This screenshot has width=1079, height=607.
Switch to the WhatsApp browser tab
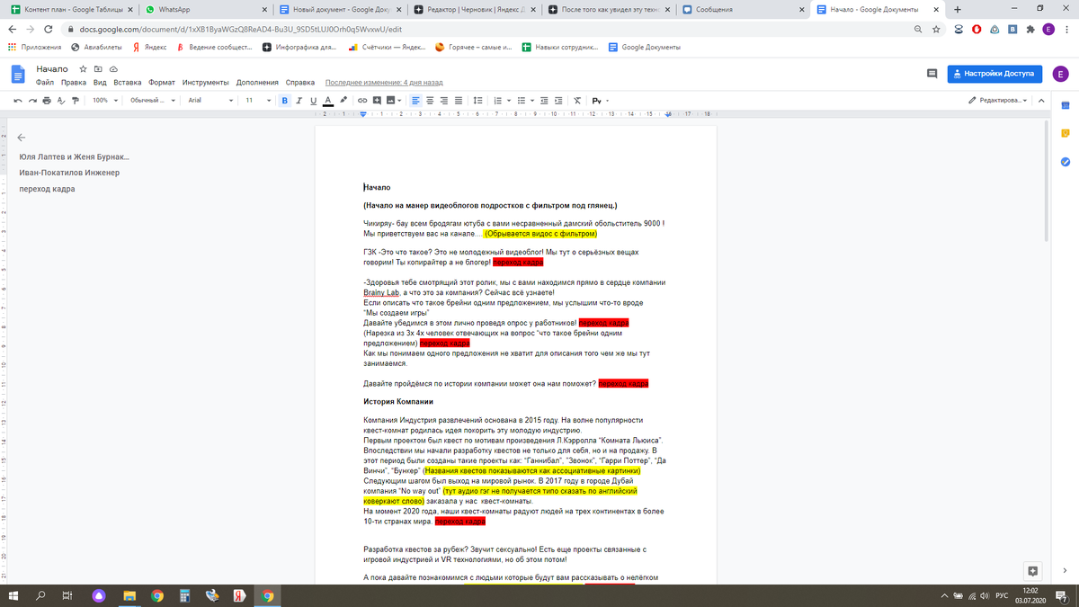(x=204, y=9)
